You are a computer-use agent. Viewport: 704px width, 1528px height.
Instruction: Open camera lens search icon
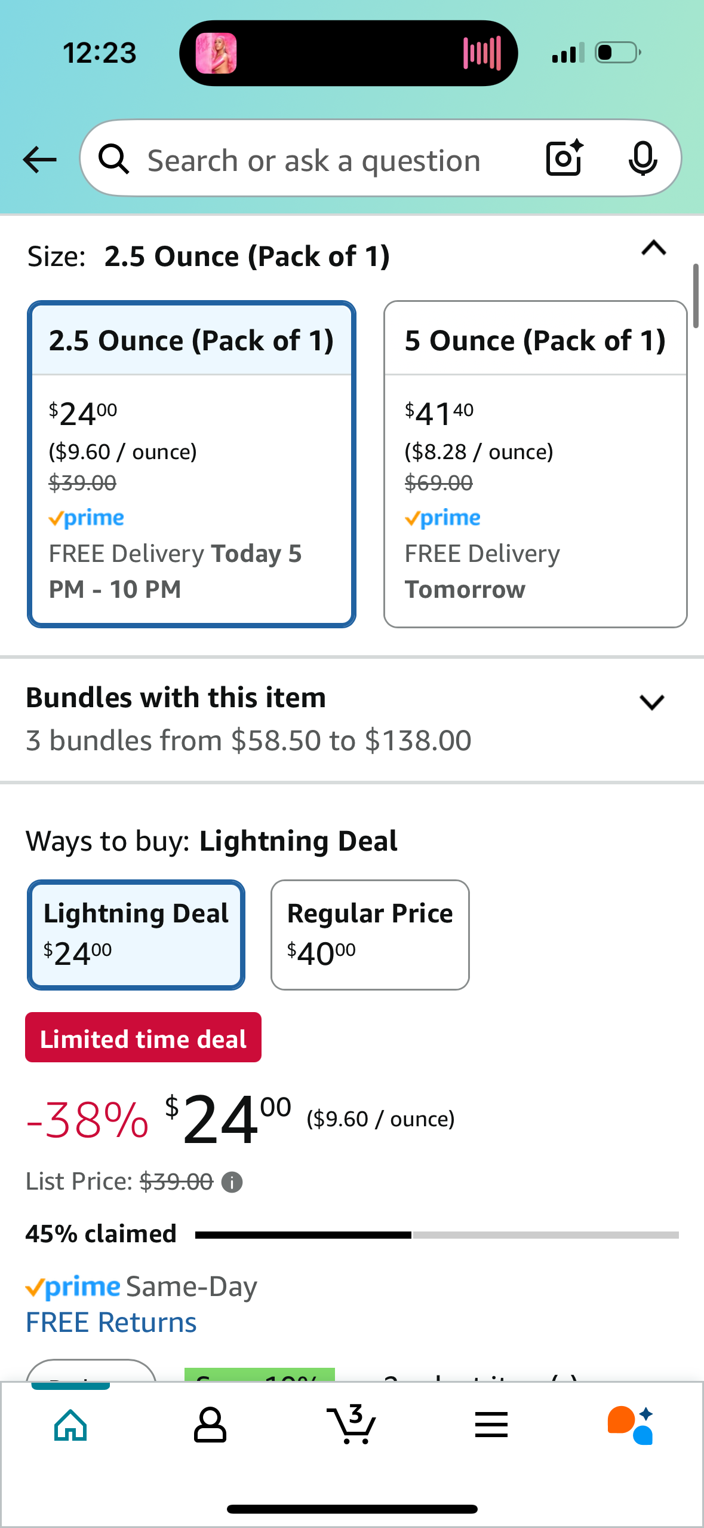[564, 158]
